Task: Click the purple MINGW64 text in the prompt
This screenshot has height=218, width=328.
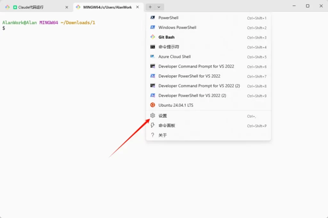Action: point(49,23)
